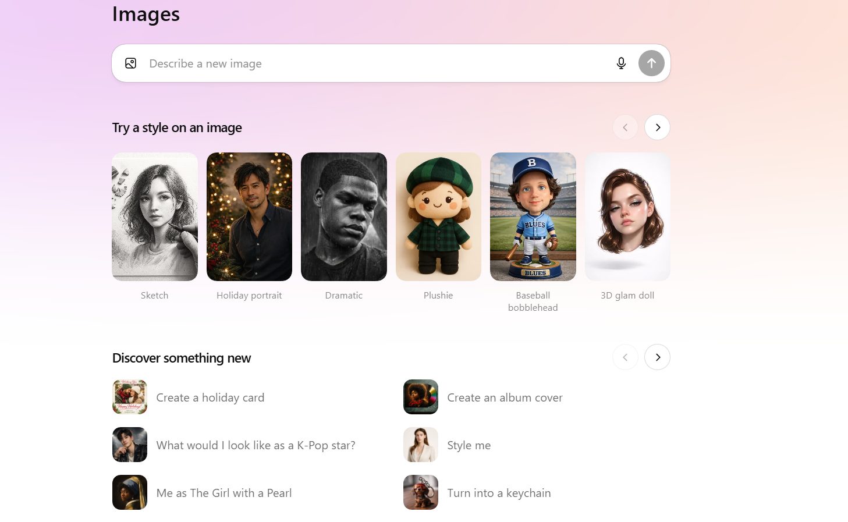
Task: Open Create a holiday card suggestion
Action: [210, 397]
